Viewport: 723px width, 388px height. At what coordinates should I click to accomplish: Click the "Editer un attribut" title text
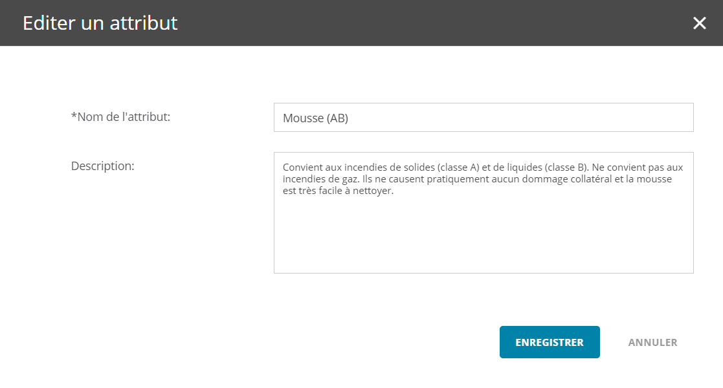[x=100, y=23]
